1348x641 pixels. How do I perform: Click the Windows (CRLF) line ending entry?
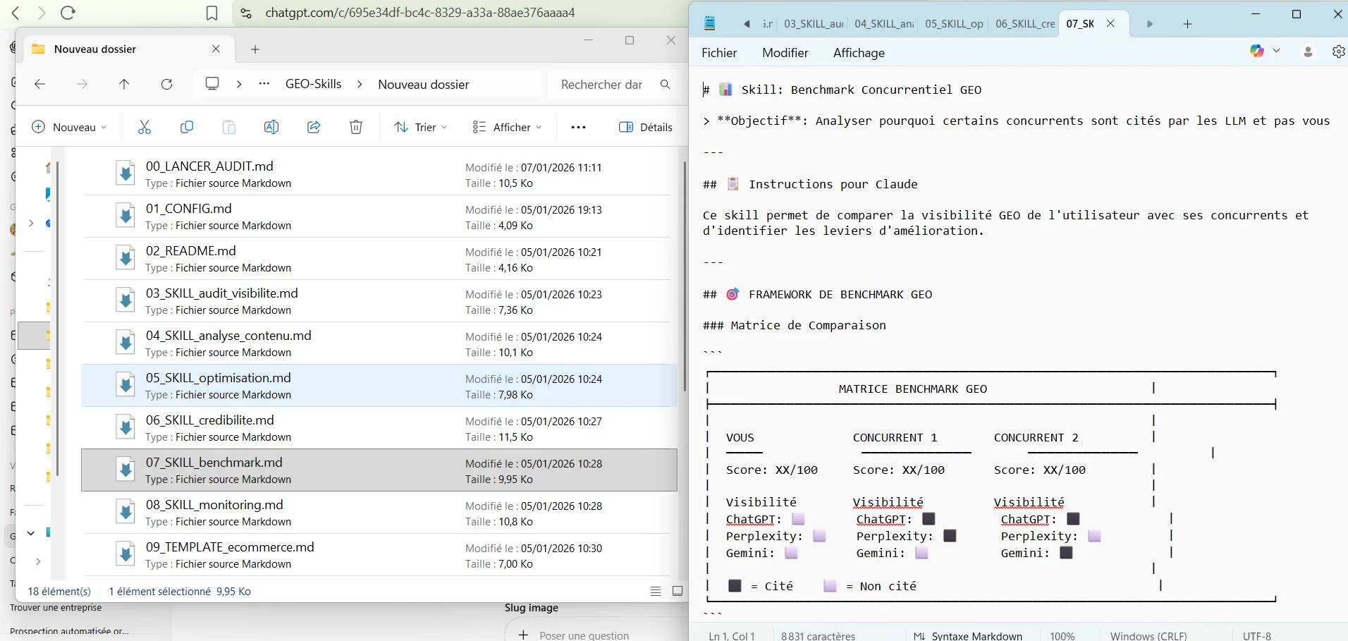tap(1148, 635)
